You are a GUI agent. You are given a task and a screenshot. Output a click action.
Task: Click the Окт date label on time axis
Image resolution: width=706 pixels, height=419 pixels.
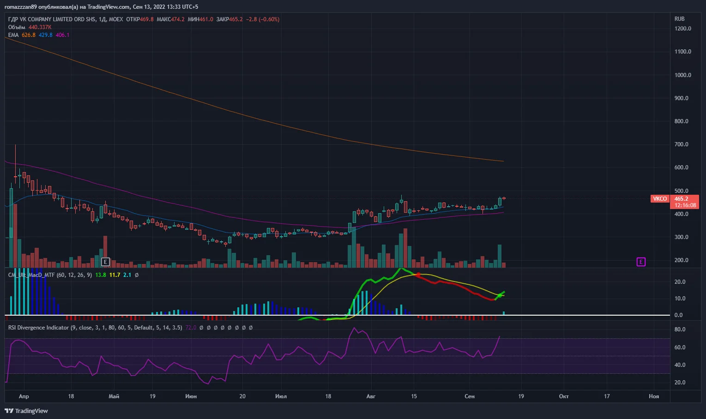(x=564, y=396)
